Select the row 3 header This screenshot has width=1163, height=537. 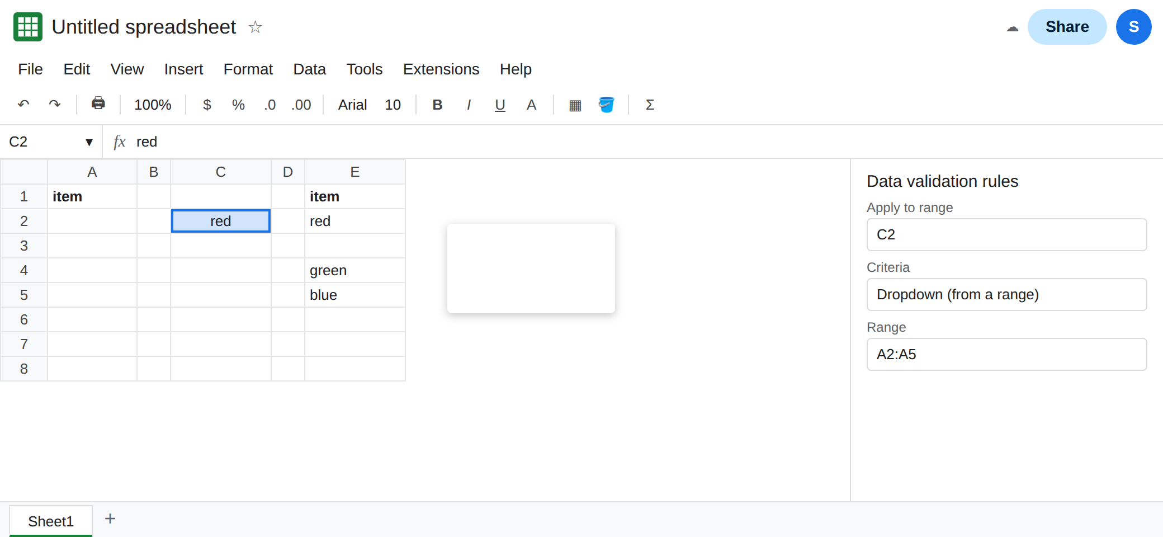point(24,246)
